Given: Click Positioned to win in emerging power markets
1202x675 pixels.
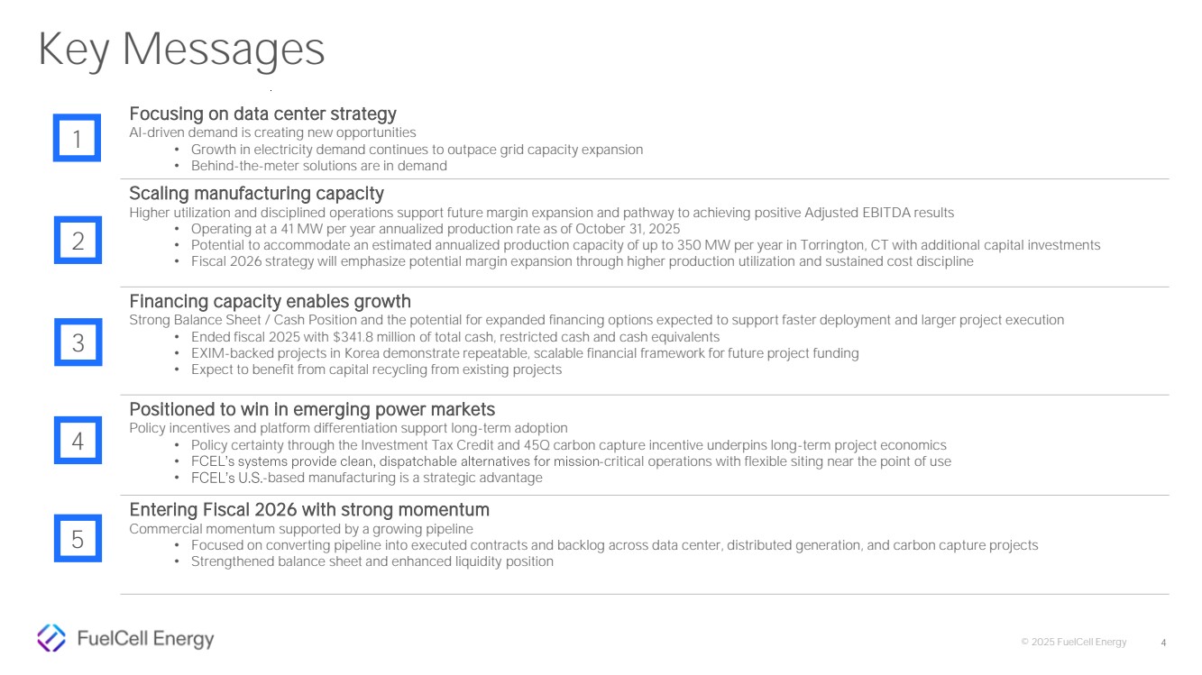Looking at the screenshot, I should coord(312,410).
